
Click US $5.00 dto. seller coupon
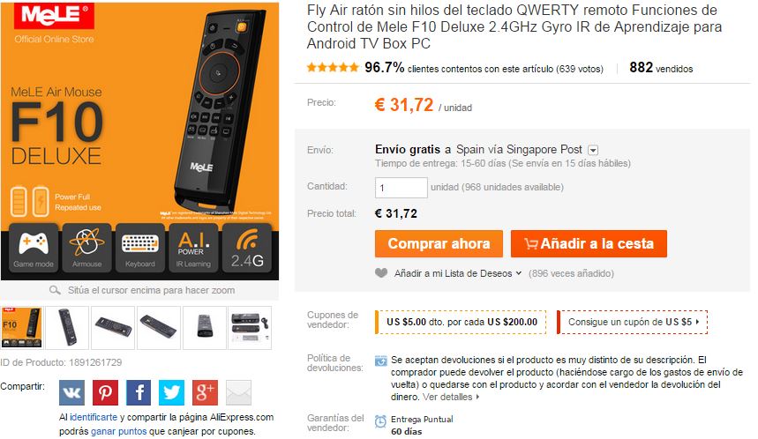461,322
